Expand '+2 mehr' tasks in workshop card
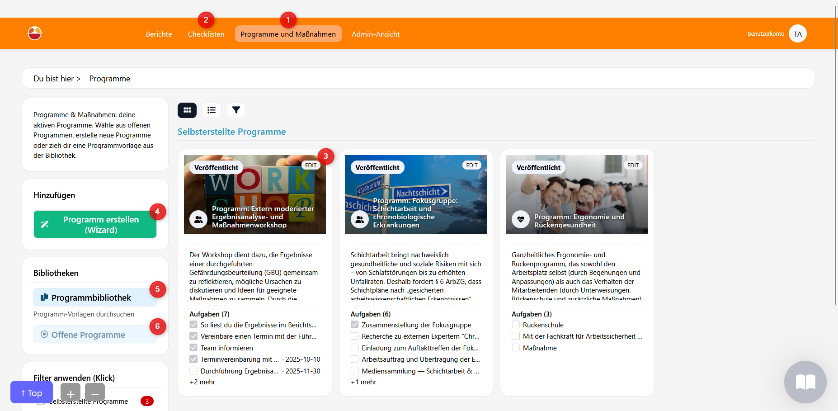This screenshot has width=838, height=411. [x=202, y=382]
